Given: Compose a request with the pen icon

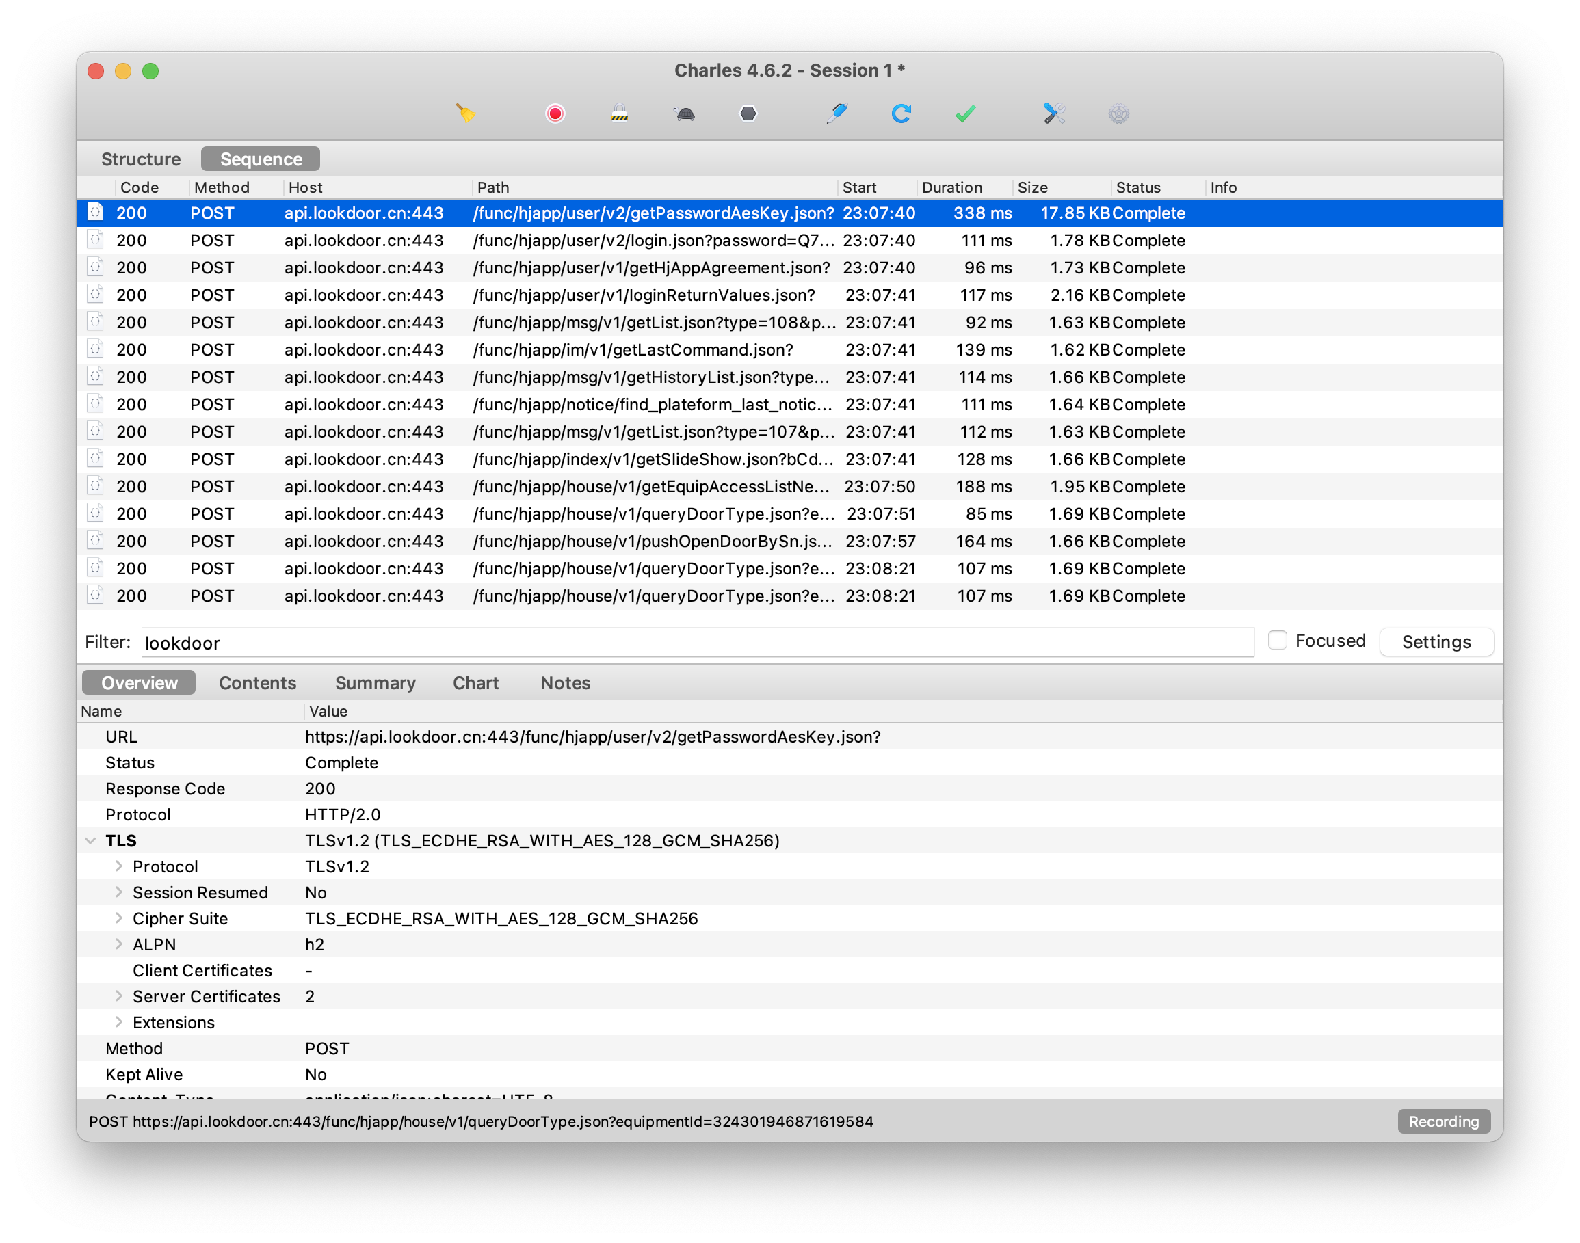Looking at the screenshot, I should pyautogui.click(x=837, y=113).
